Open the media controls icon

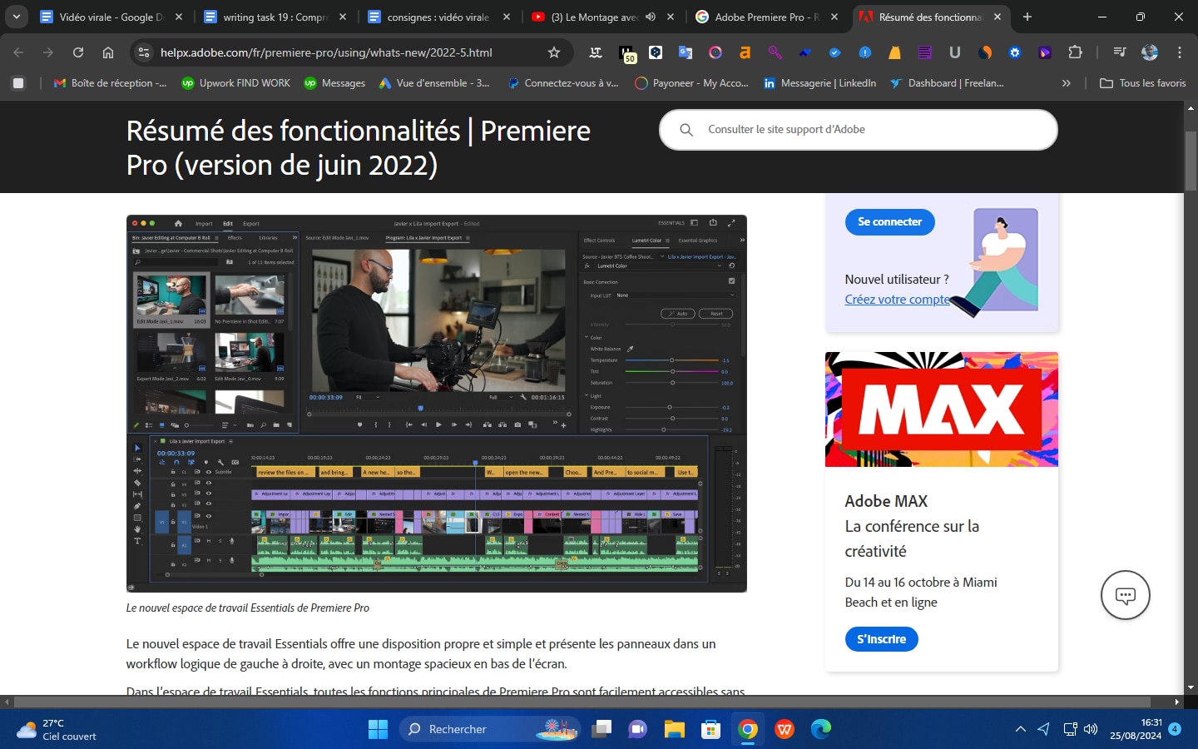pos(1120,52)
